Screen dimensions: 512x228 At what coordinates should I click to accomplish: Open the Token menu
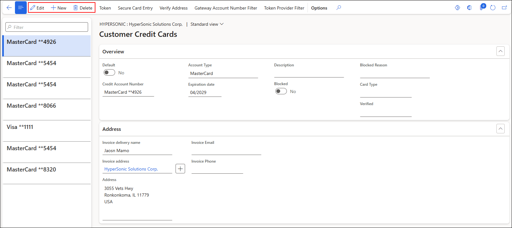(x=105, y=8)
